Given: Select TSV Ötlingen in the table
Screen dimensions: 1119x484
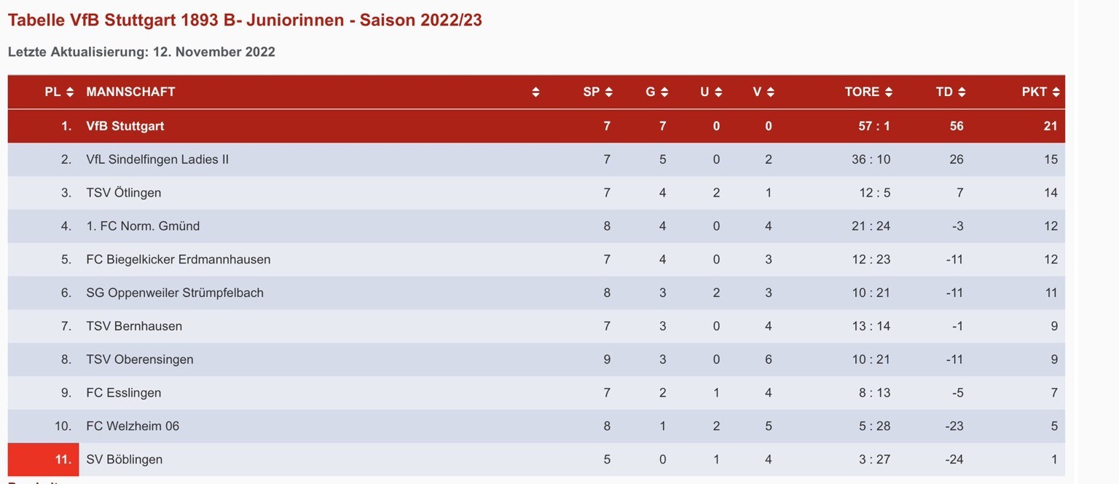Looking at the screenshot, I should click(123, 193).
